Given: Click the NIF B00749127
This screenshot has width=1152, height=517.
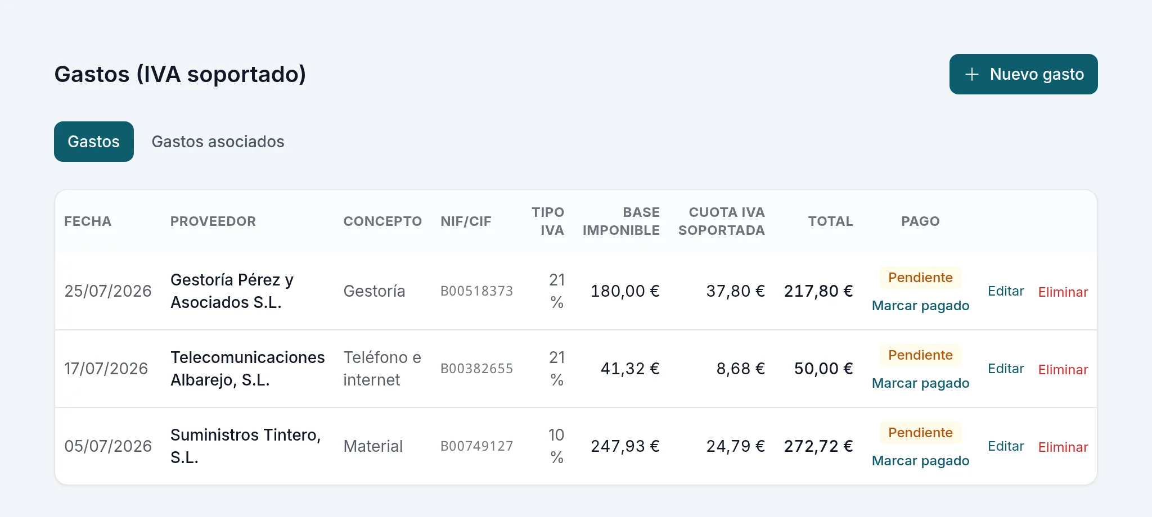Looking at the screenshot, I should tap(476, 446).
